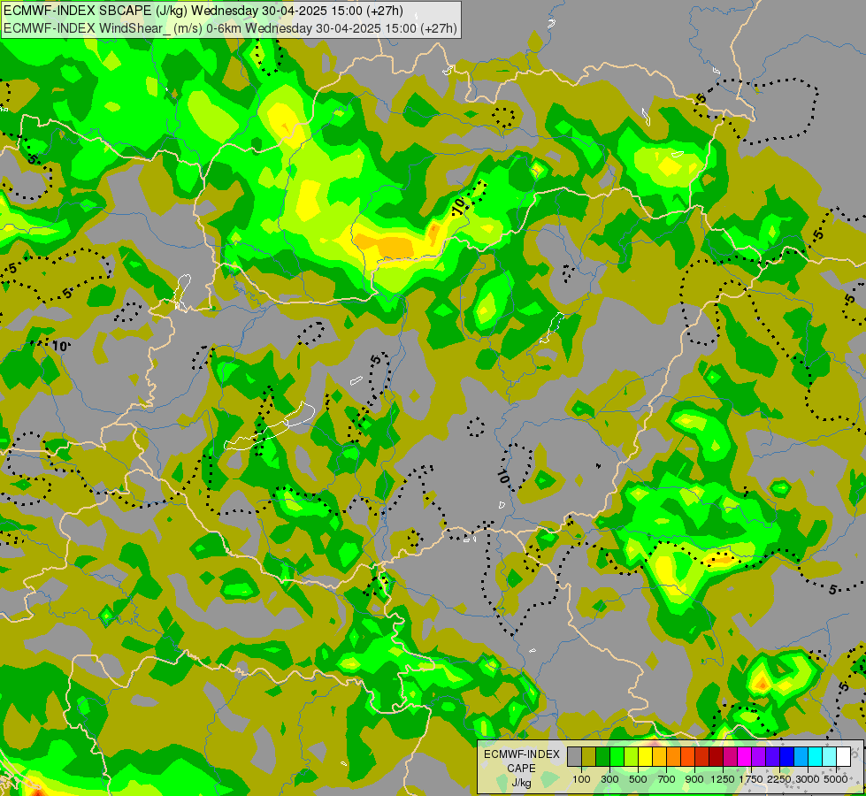Click the legend value 5000
The width and height of the screenshot is (866, 796).
pos(836,779)
